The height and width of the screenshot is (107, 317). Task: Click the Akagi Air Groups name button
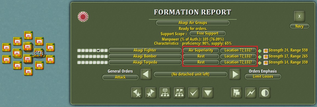[193, 23]
